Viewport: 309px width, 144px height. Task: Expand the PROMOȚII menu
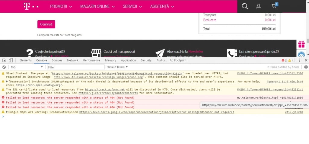click(61, 7)
